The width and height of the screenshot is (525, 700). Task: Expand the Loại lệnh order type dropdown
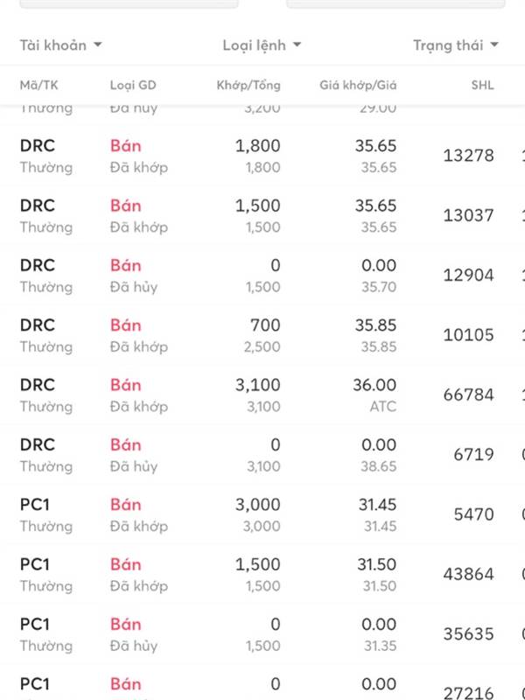[262, 45]
